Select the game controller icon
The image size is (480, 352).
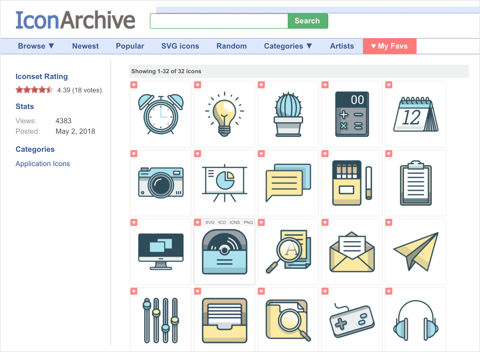pos(352,320)
